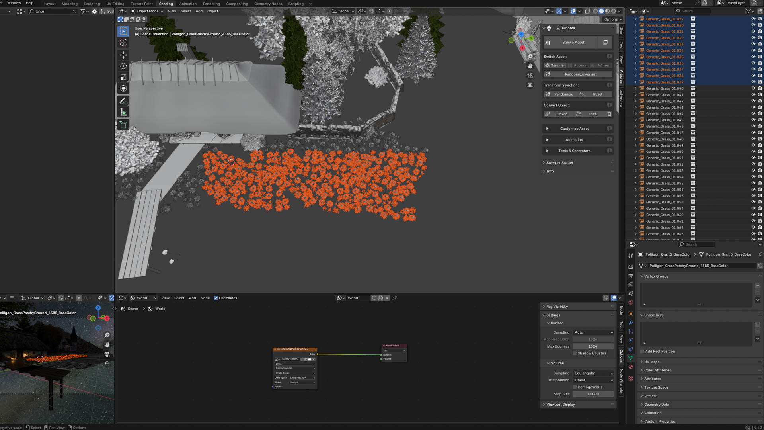Select the Cursor tool in viewport toolbar
The width and height of the screenshot is (764, 430).
[x=123, y=43]
